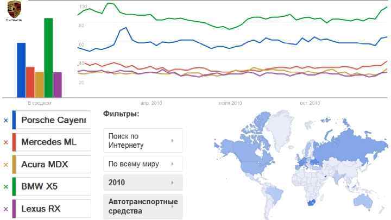
Task: Open the 'Поиск по Интернету' filter dropdown
Action: pyautogui.click(x=143, y=141)
